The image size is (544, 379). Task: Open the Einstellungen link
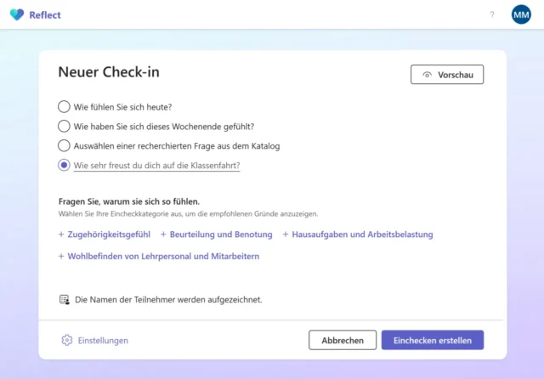(x=103, y=341)
